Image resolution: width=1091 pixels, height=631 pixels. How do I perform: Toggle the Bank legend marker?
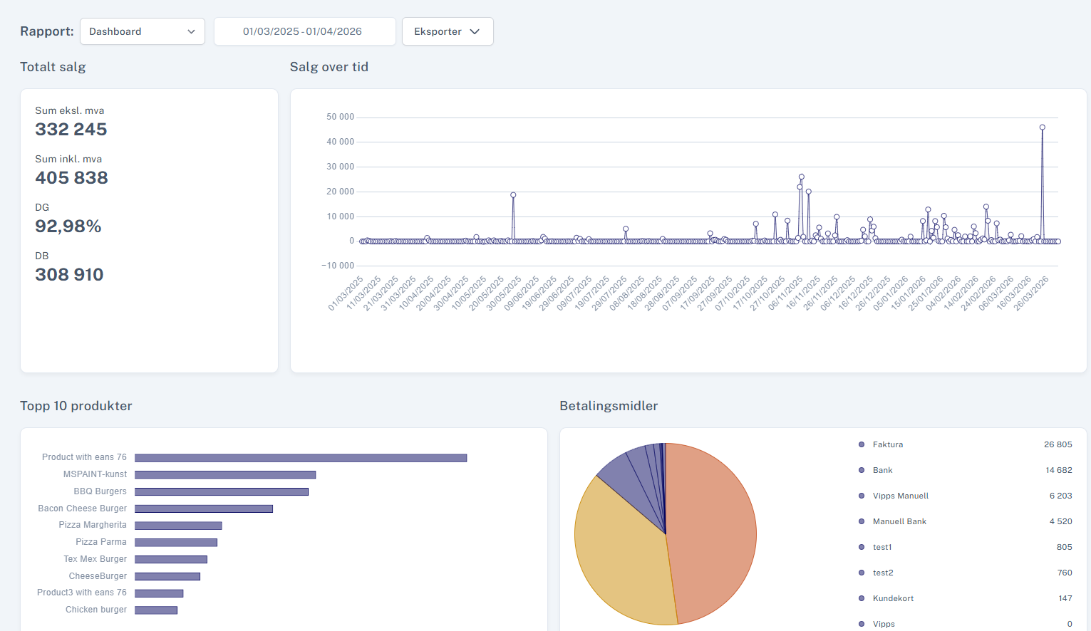tap(862, 470)
